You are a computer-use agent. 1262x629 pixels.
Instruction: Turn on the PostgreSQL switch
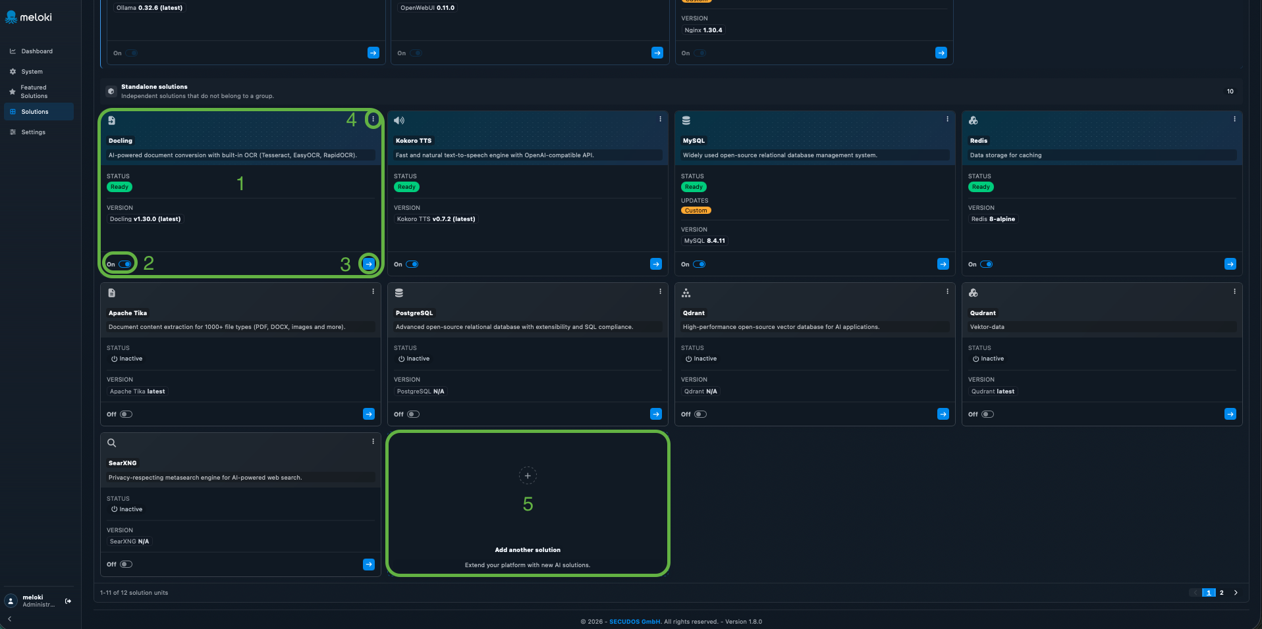click(x=414, y=415)
